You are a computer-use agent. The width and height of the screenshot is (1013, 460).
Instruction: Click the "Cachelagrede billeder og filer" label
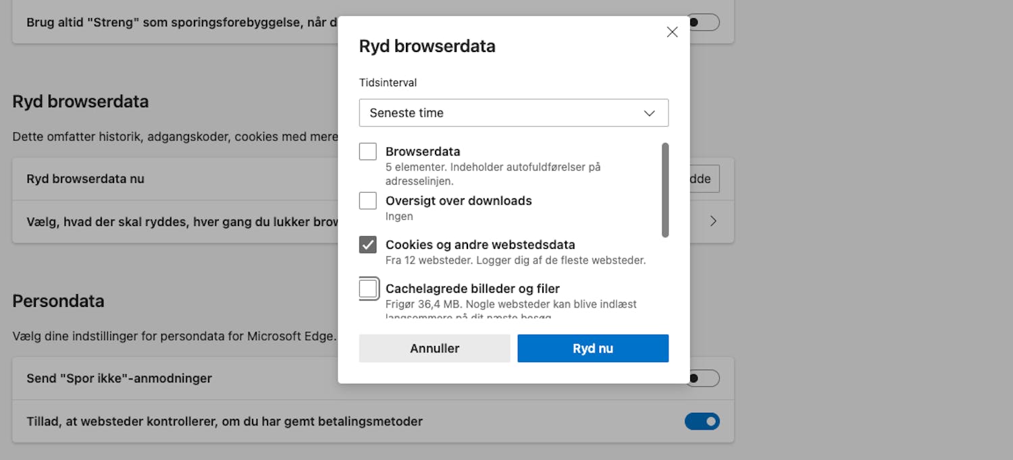(x=472, y=288)
